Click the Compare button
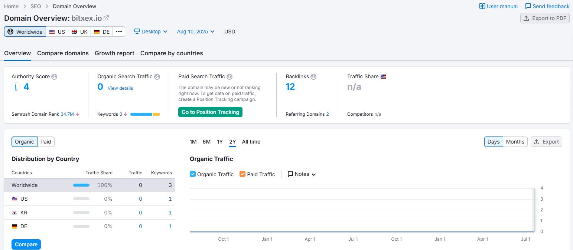The width and height of the screenshot is (573, 250). click(26, 244)
